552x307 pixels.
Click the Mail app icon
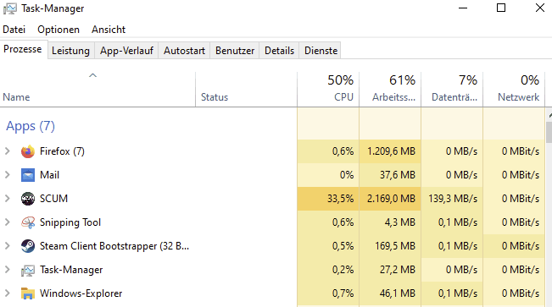point(28,175)
